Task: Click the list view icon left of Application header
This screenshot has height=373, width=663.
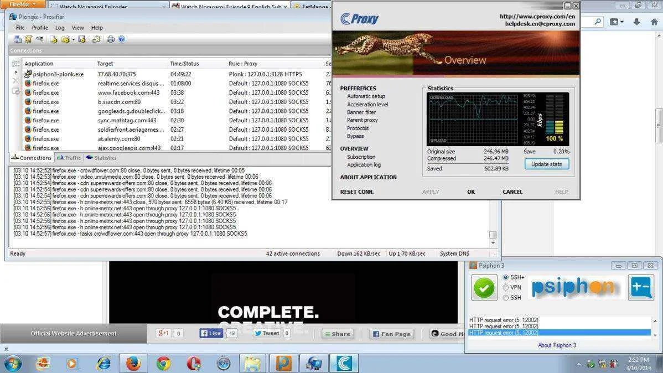Action: (15, 64)
